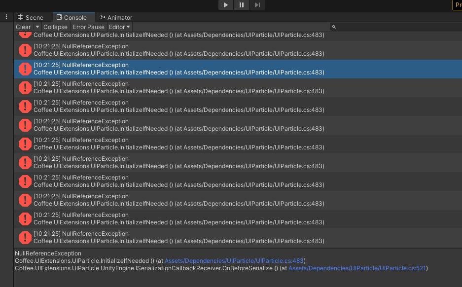This screenshot has width=462, height=287.
Task: Click the yellow button in the top-right corner
Action: point(458,5)
